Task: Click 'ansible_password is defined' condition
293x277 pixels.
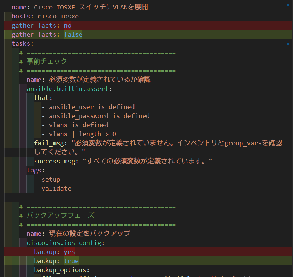Action: [99, 116]
